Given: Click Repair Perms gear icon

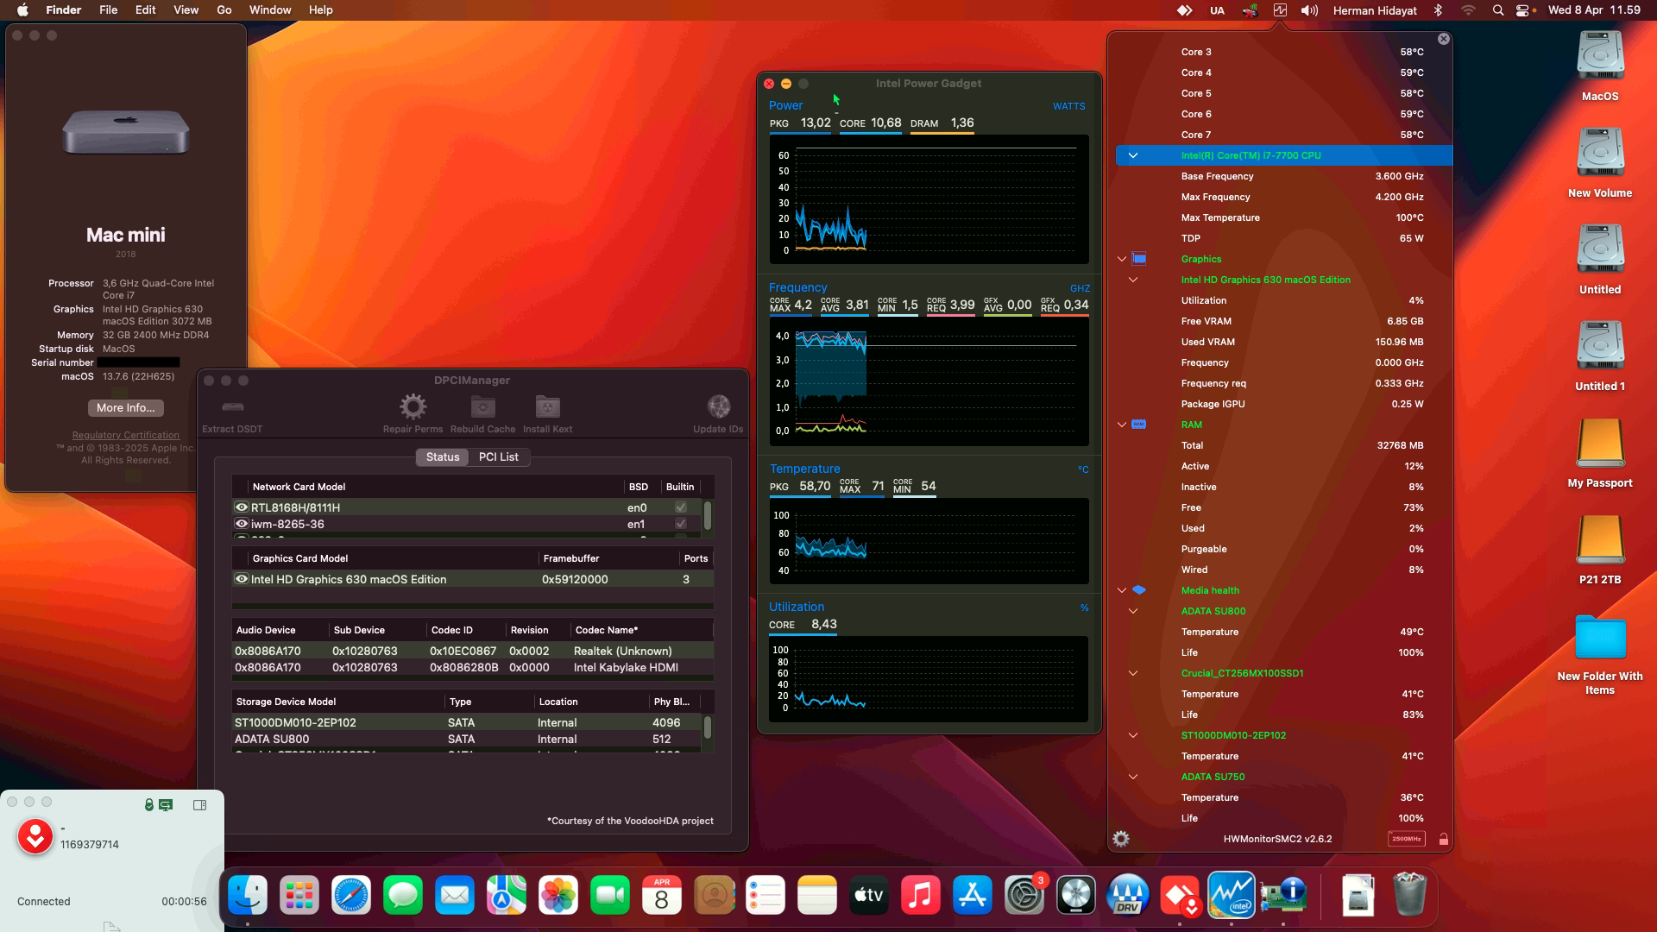Looking at the screenshot, I should pos(413,406).
